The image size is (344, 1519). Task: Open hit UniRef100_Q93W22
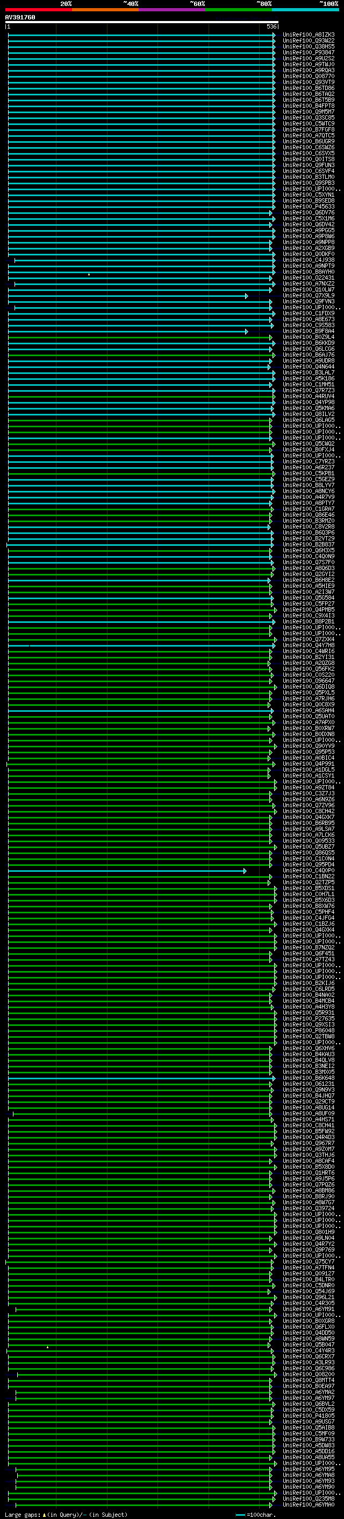[309, 41]
